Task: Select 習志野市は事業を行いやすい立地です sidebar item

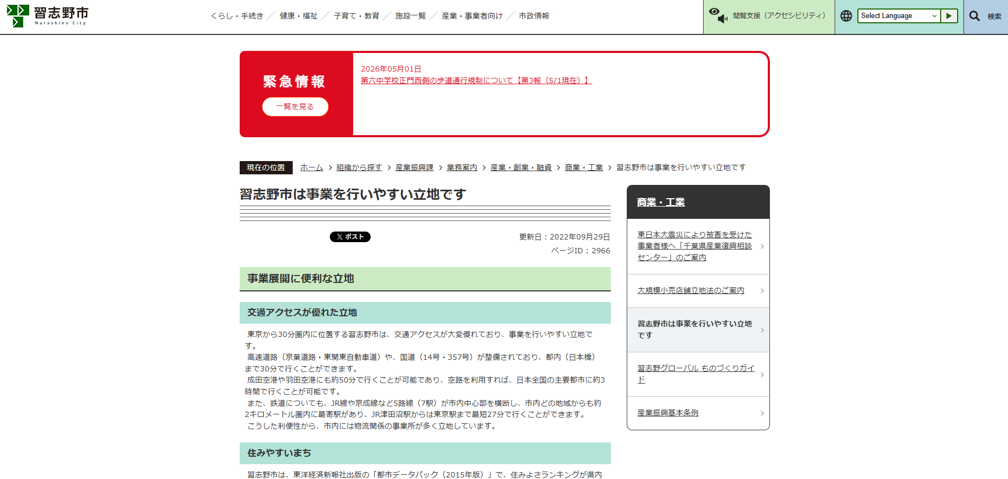Action: (698, 330)
